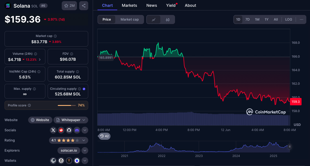Viewport: 310px width, 166px height.
Task: Open the News tab
Action: click(x=152, y=6)
